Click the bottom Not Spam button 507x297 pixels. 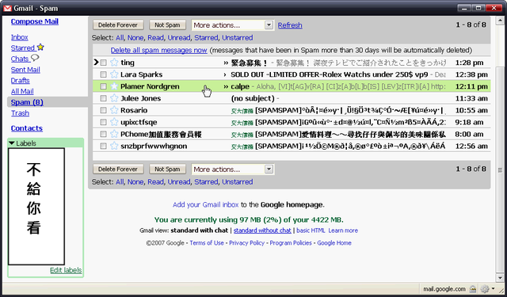(167, 169)
